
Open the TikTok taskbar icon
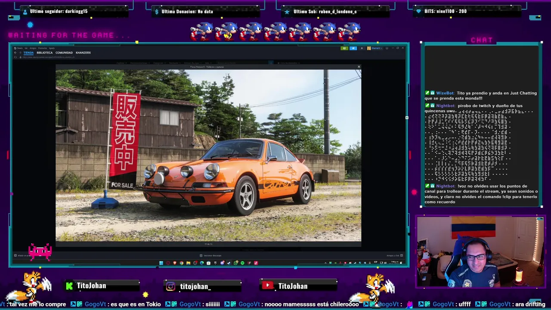[x=256, y=263]
